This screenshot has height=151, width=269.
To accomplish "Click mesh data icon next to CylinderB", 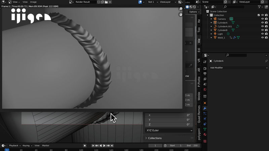I will tap(233, 30).
